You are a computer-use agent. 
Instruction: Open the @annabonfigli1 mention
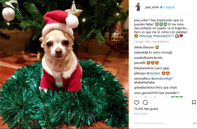162,79
